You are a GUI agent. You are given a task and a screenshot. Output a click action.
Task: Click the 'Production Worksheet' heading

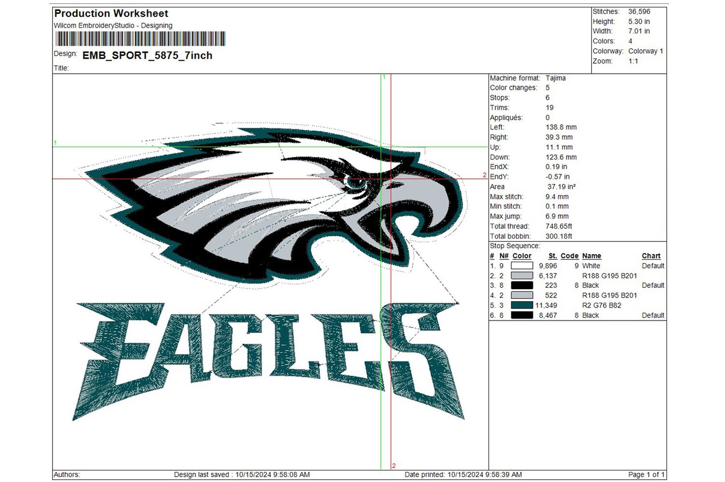111,14
